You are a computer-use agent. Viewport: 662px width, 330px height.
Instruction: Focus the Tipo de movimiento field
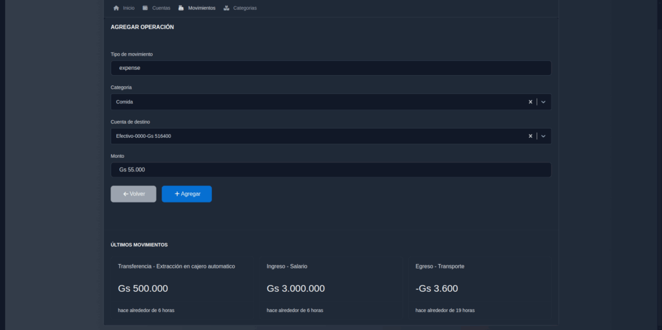click(x=330, y=68)
